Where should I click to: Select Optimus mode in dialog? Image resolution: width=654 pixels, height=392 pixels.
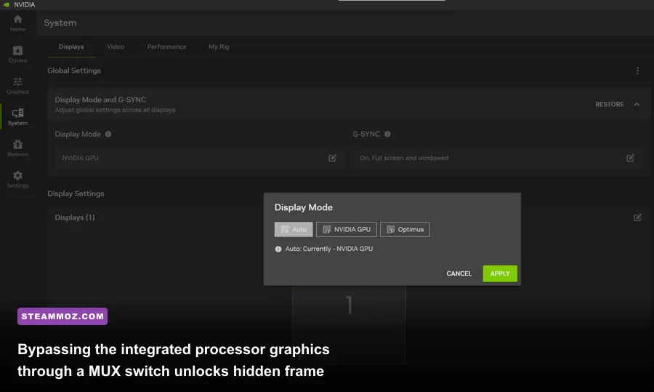pyautogui.click(x=405, y=229)
